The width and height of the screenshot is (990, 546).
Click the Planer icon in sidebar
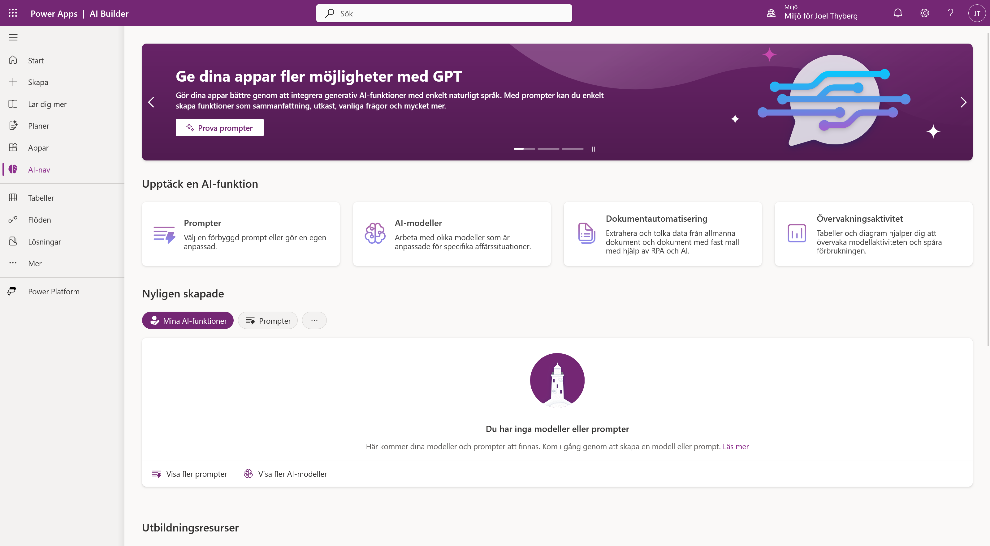click(13, 125)
